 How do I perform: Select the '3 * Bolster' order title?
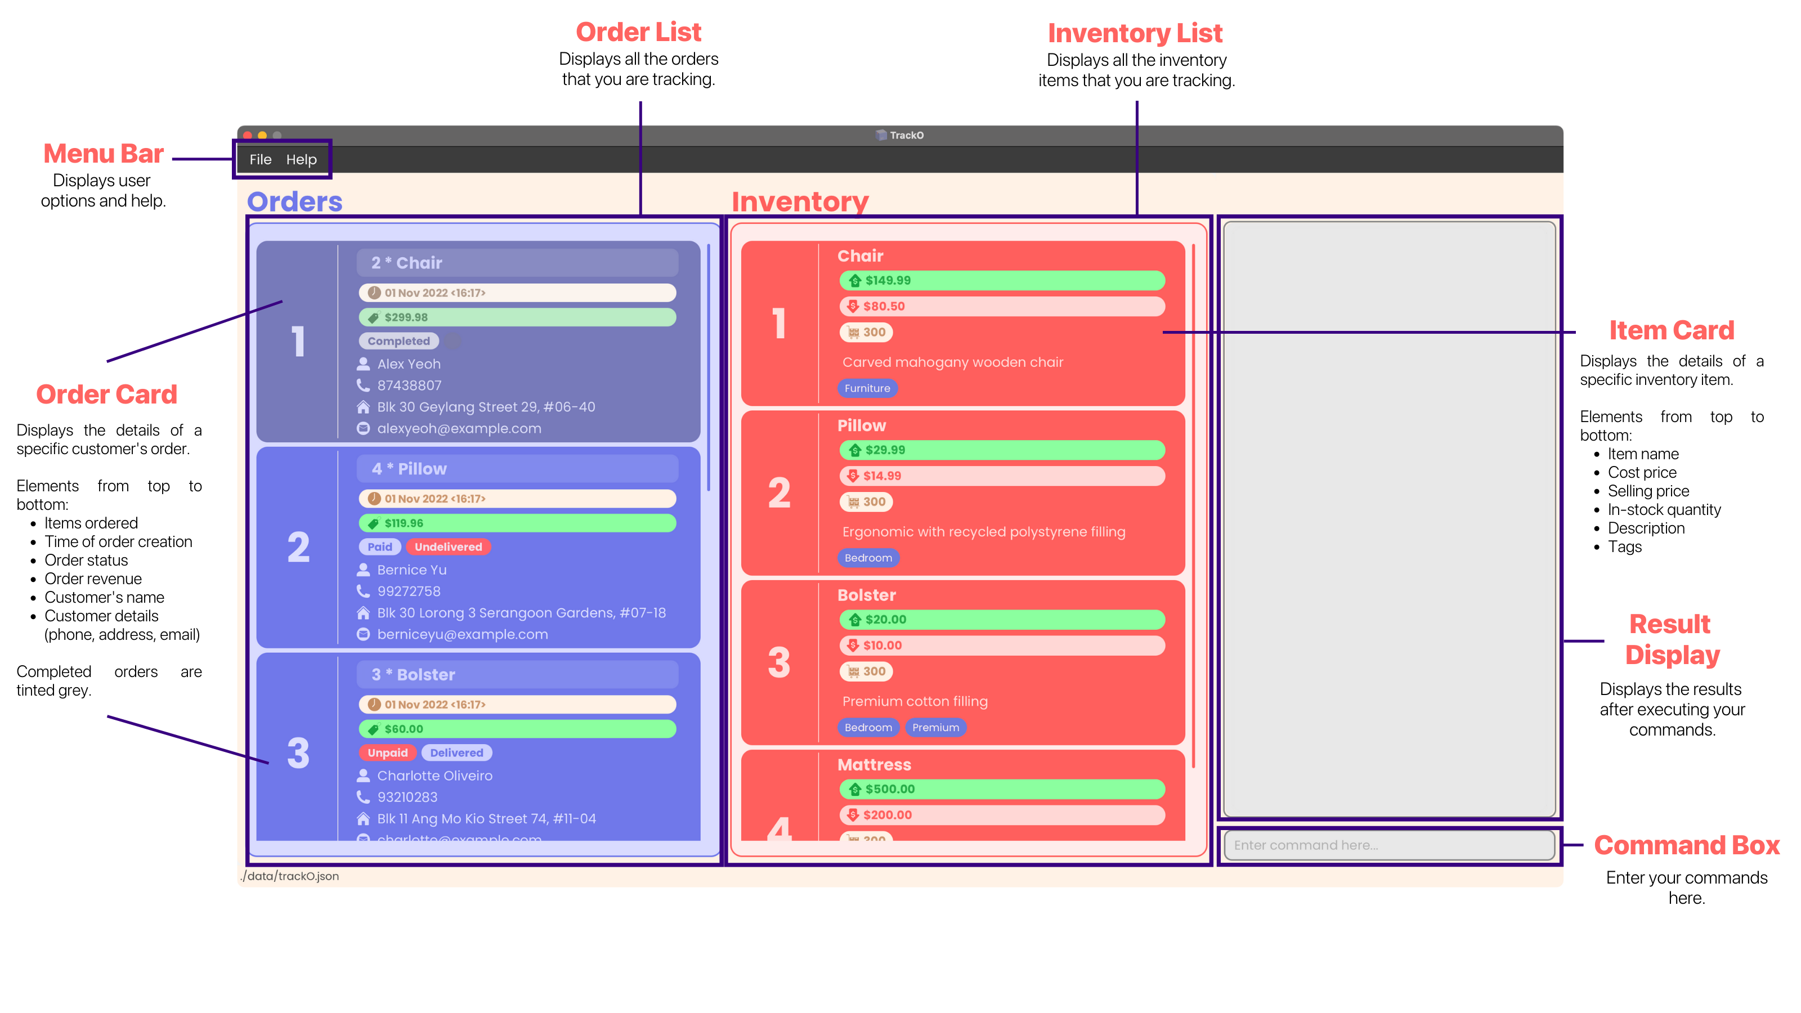(x=413, y=675)
